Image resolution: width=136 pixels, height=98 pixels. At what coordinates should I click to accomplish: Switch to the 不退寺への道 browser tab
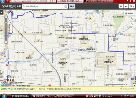tap(97, 1)
